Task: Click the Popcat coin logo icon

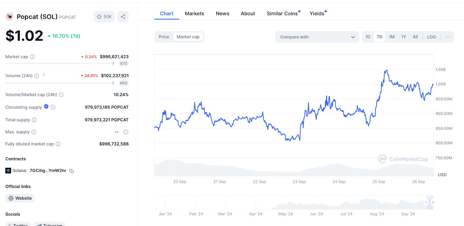Action: (x=10, y=17)
